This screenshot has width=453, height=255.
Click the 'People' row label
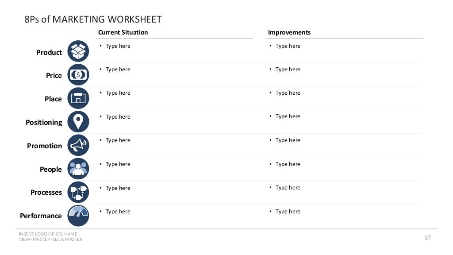(x=51, y=170)
